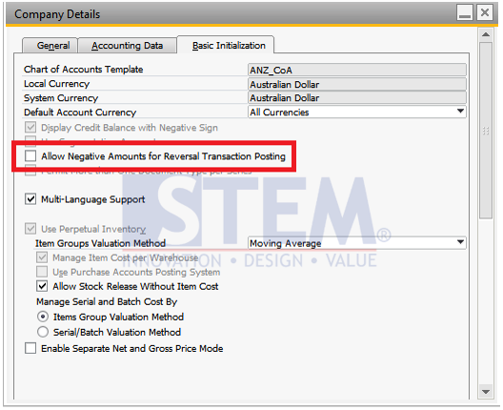Click the Chart of Accounts Template field
Viewport: 503px width, 410px height.
click(x=357, y=70)
